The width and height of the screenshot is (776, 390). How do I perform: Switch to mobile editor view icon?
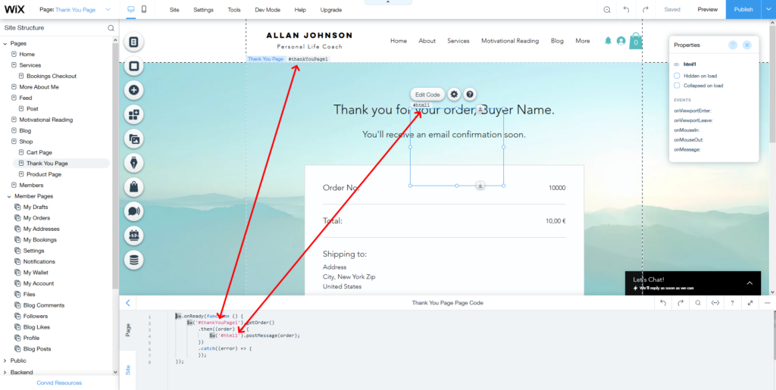[x=145, y=10]
